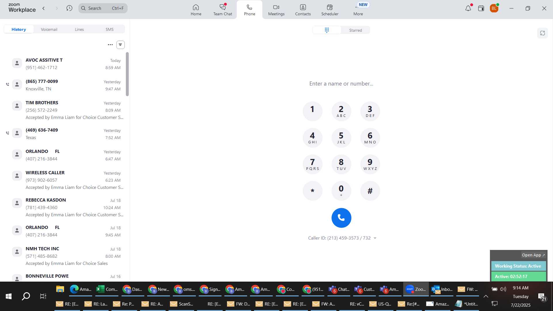
Task: Open Task View on the taskbar
Action: click(x=43, y=296)
